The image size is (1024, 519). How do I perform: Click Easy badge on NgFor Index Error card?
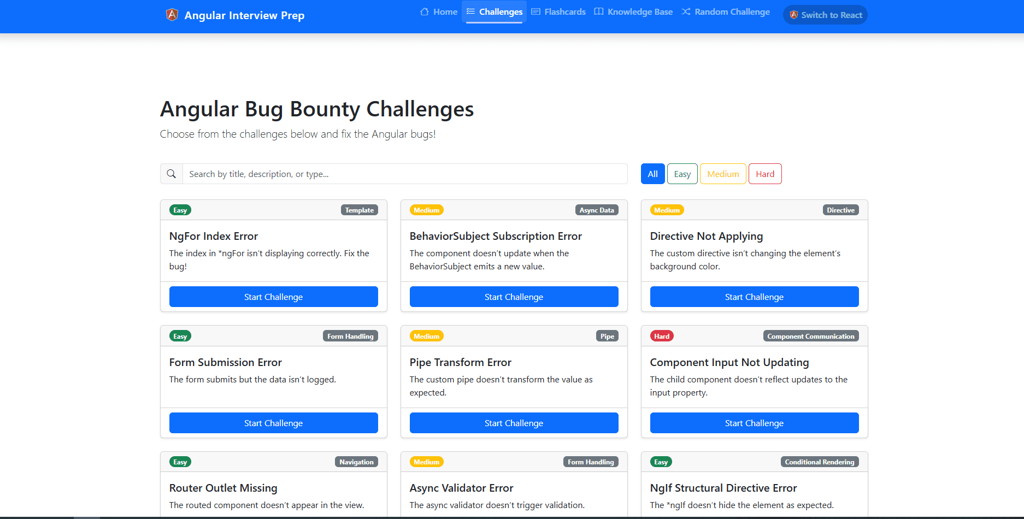pos(180,210)
